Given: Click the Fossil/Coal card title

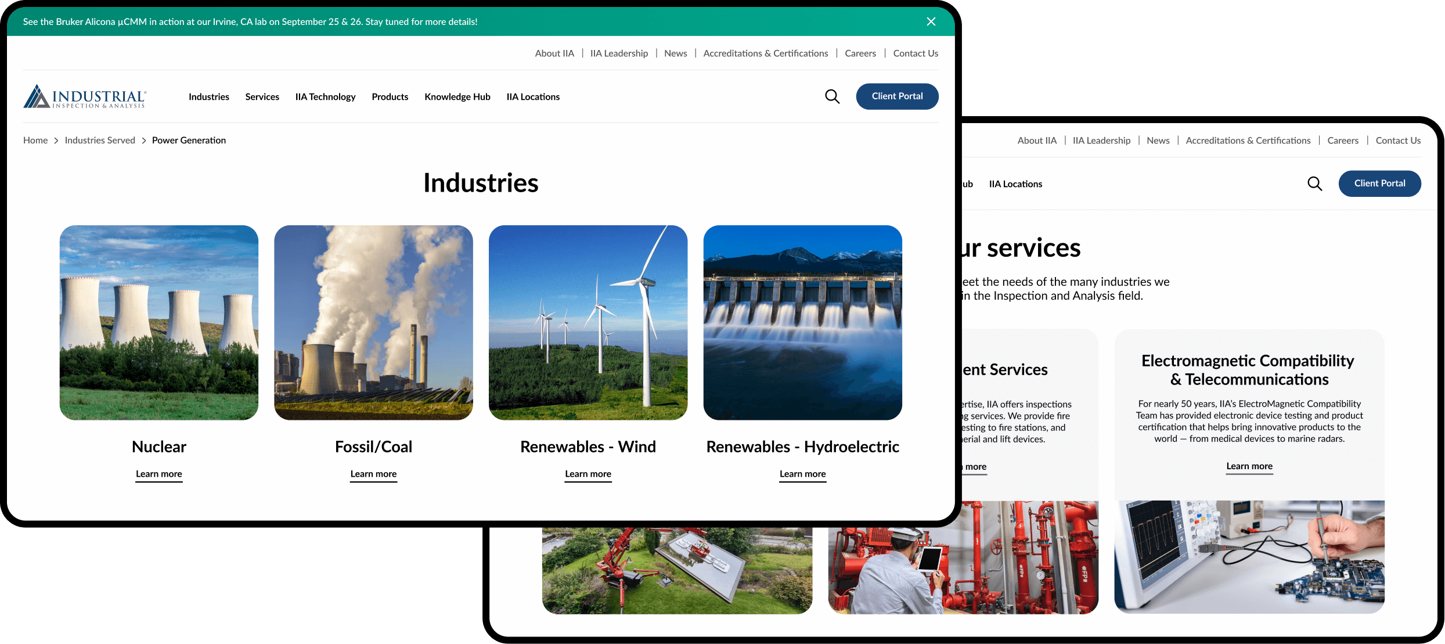Looking at the screenshot, I should 373,447.
